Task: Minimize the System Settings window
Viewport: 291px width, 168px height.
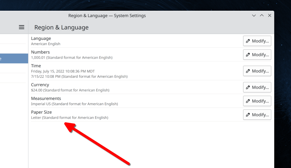Action: 254,16
